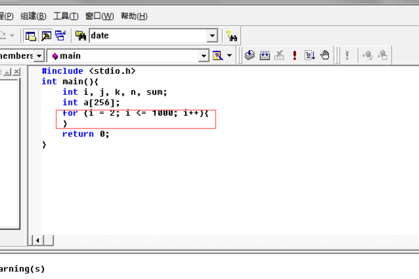Image resolution: width=419 pixels, height=279 pixels.
Task: Click the Go debug icon
Action: 310,55
